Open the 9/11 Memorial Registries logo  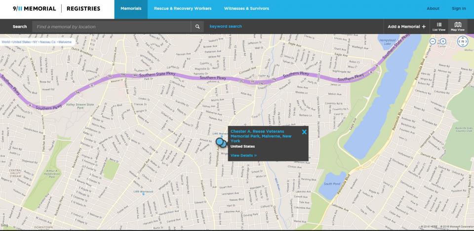click(56, 8)
